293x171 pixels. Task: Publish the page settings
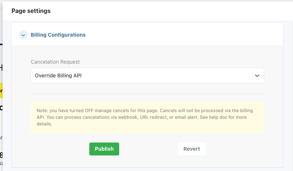tap(104, 149)
